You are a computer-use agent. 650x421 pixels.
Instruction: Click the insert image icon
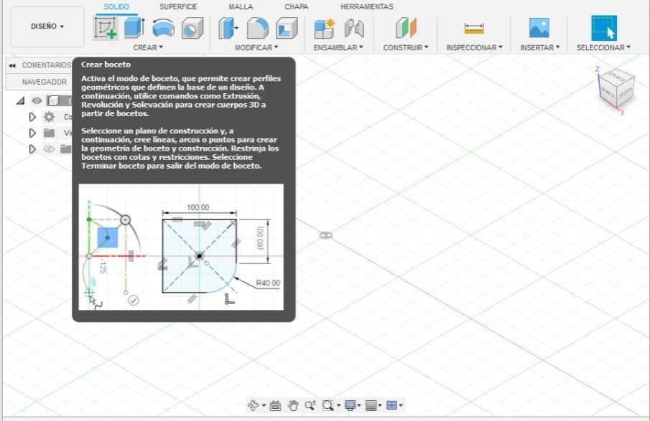click(539, 28)
